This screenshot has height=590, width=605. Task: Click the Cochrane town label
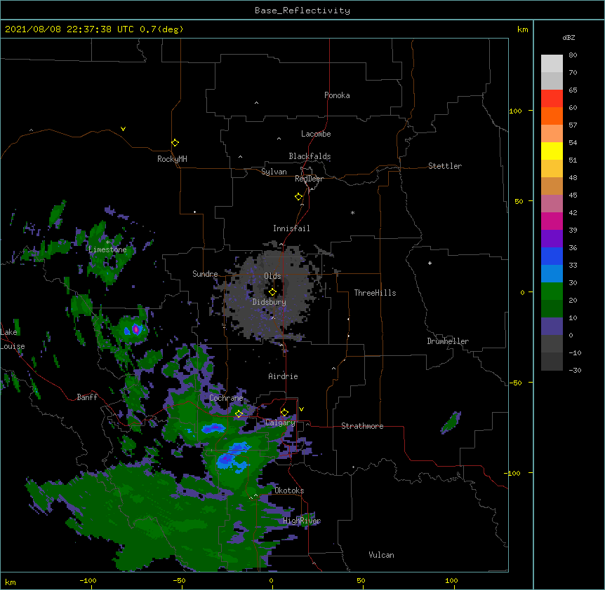tap(226, 398)
